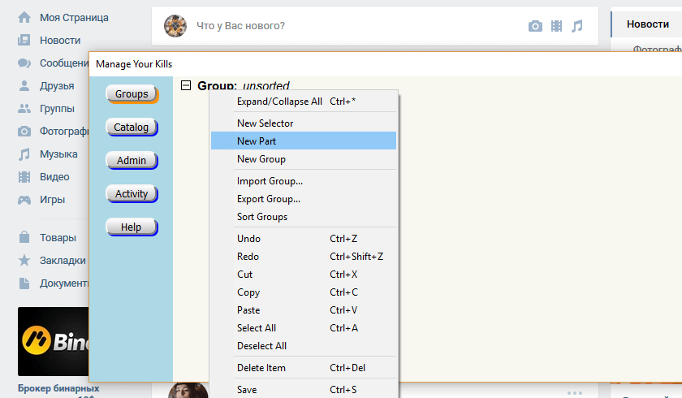Open the Help section button
The image size is (682, 398).
(132, 227)
